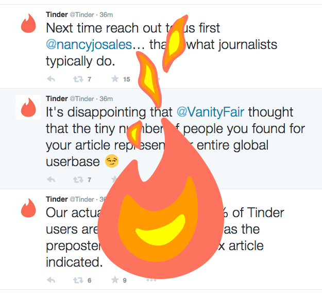Retweet the 'Next time reach out' tweet
This screenshot has width=322, height=294.
(x=78, y=79)
